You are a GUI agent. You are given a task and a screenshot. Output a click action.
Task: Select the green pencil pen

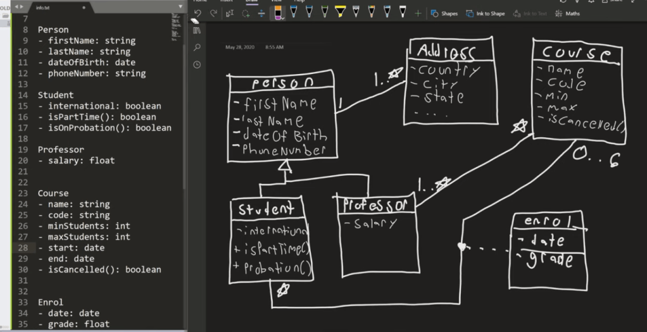point(325,13)
